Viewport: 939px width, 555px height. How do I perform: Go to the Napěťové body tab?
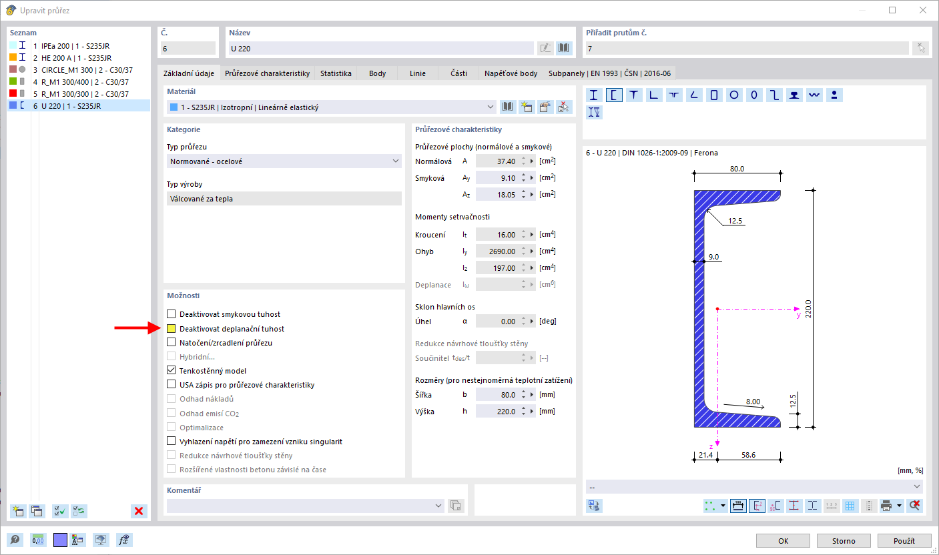point(512,73)
